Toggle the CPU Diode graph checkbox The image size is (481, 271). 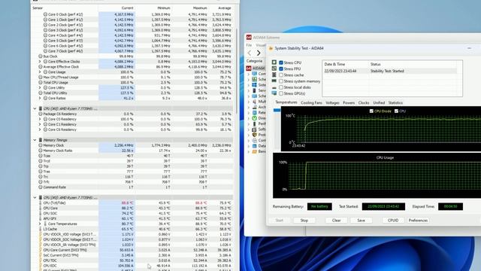371,111
